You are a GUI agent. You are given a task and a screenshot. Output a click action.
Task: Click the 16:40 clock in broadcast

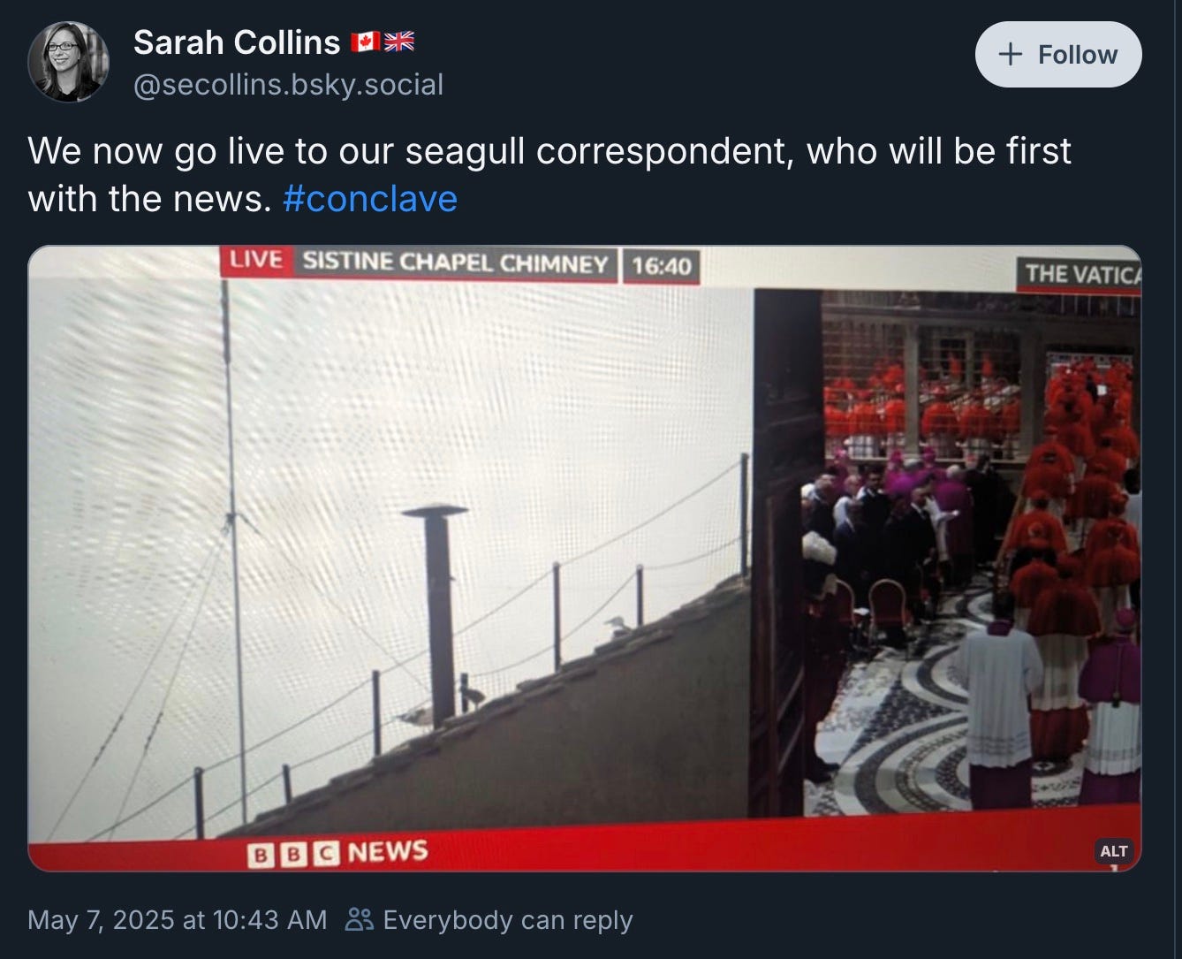662,265
